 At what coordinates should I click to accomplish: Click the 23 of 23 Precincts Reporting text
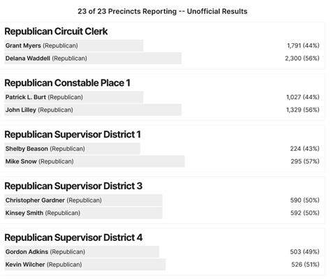(127, 11)
